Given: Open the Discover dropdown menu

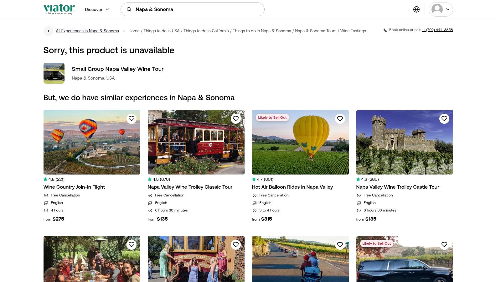Looking at the screenshot, I should 97,9.
